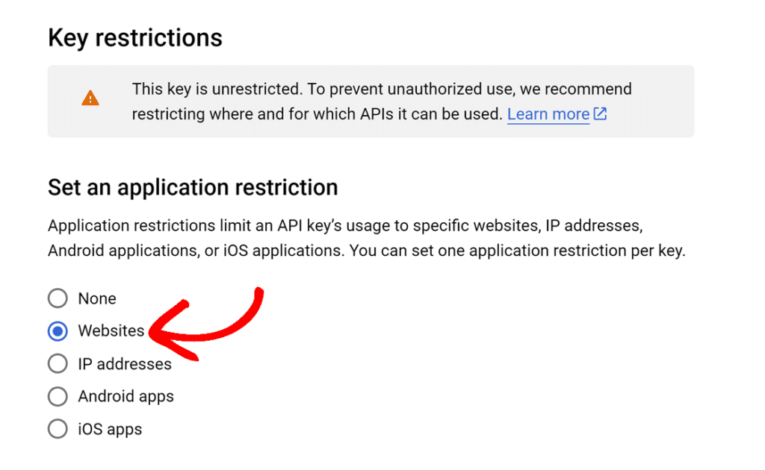The height and width of the screenshot is (470, 765).
Task: Click the Set an application restriction heading
Action: click(x=193, y=188)
